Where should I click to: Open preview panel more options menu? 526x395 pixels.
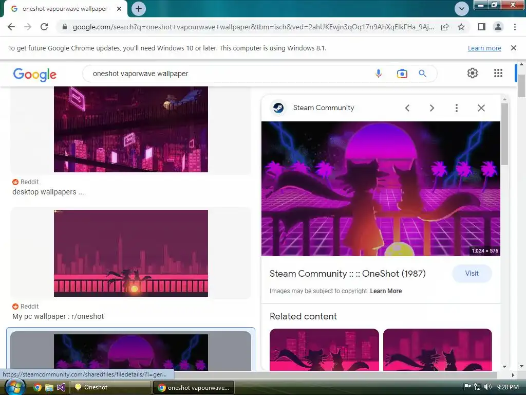pyautogui.click(x=456, y=108)
